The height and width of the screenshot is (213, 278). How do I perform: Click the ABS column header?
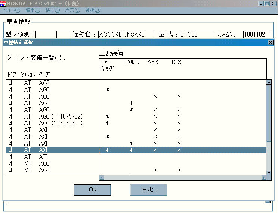(x=153, y=62)
